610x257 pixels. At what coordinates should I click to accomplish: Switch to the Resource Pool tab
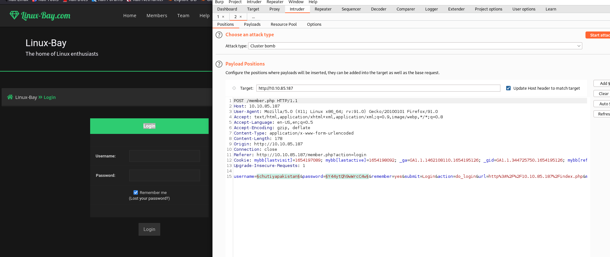283,24
